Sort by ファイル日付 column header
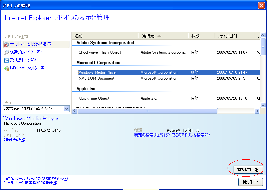 coord(235,36)
